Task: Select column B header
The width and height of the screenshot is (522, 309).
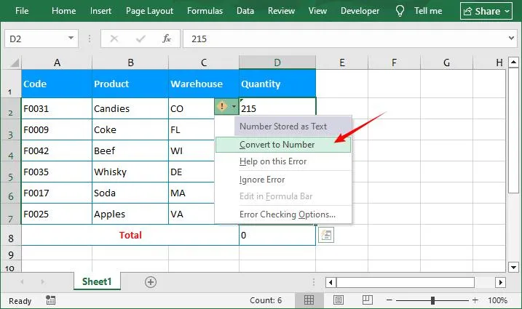Action: pyautogui.click(x=130, y=63)
